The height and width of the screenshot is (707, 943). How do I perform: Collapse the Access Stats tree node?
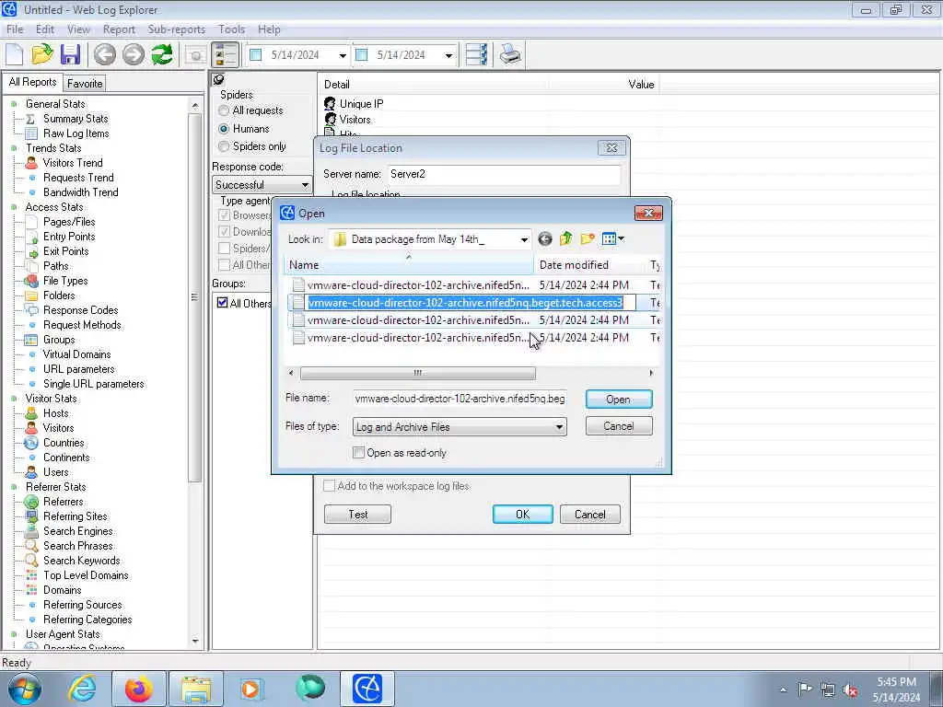[x=14, y=207]
